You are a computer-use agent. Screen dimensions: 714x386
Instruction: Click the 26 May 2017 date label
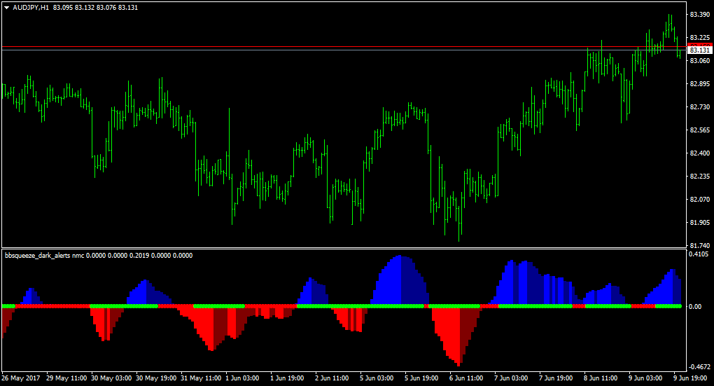[20, 378]
